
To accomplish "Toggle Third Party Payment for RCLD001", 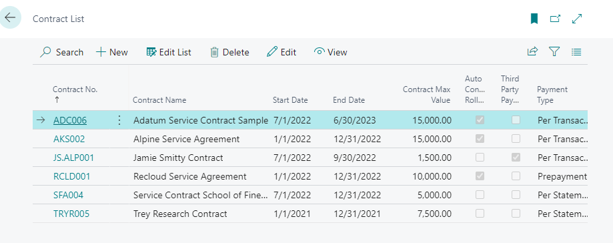I will (x=516, y=176).
